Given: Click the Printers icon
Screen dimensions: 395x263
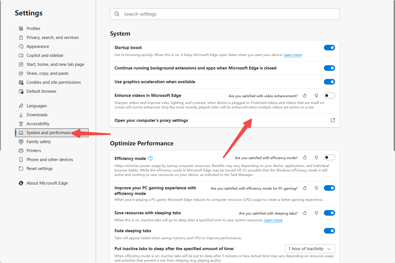Looking at the screenshot, I should pos(21,151).
